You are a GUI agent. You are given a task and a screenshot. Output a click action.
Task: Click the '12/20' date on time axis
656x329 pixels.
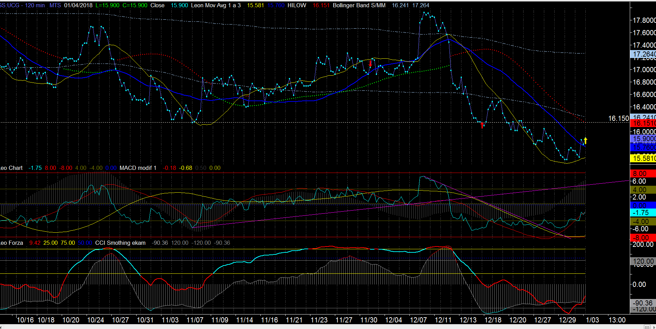coord(518,320)
